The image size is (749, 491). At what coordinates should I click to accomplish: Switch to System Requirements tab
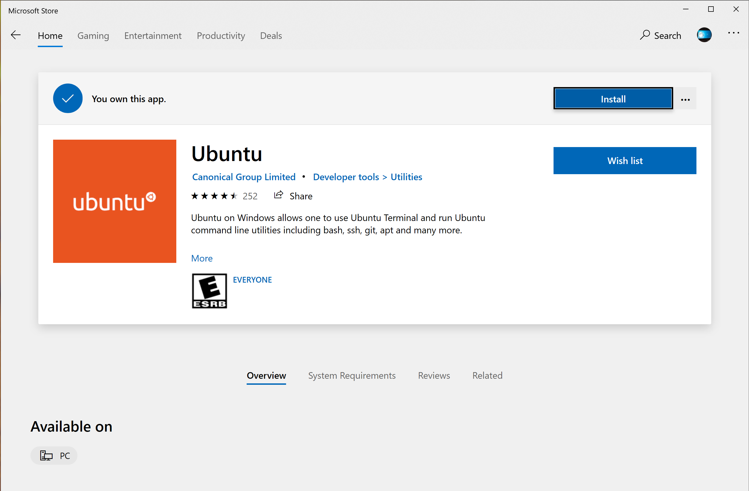[x=352, y=375]
